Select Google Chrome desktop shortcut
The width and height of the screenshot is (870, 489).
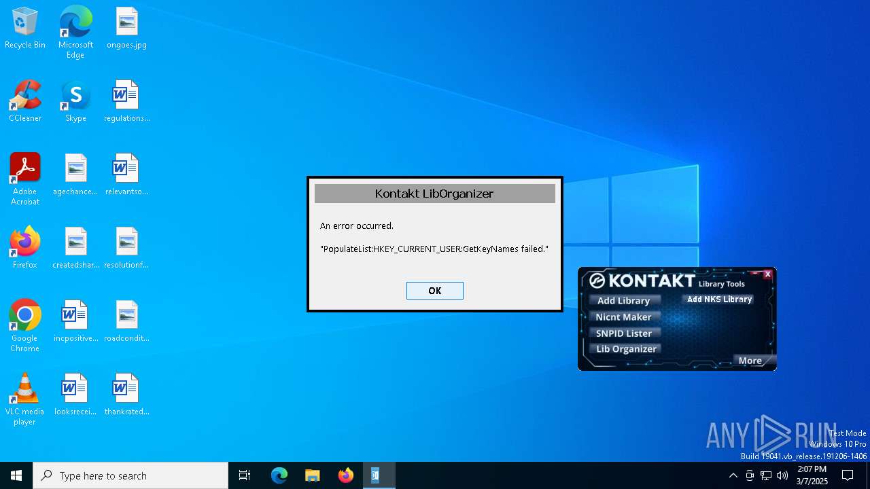coord(25,326)
